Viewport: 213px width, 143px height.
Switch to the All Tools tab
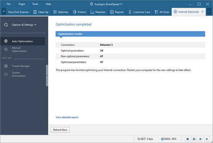pos(162,12)
